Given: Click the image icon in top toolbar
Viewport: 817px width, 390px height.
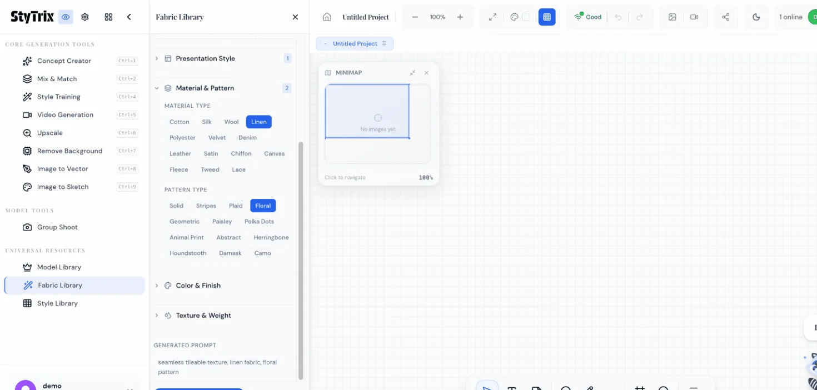Looking at the screenshot, I should pyautogui.click(x=672, y=17).
